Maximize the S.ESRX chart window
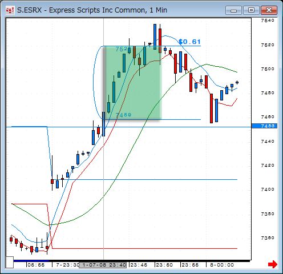This screenshot has width=283, height=274. click(251, 10)
